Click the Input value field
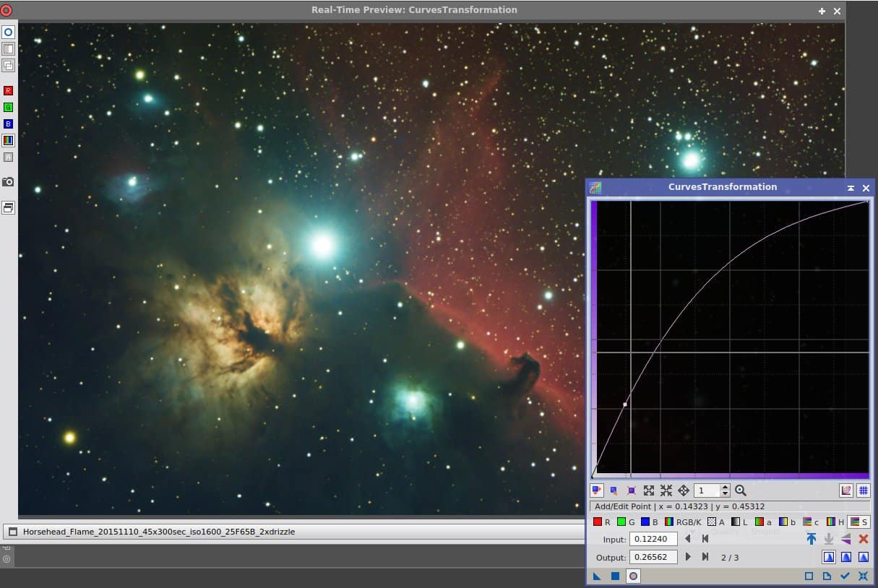This screenshot has height=588, width=878. (653, 539)
